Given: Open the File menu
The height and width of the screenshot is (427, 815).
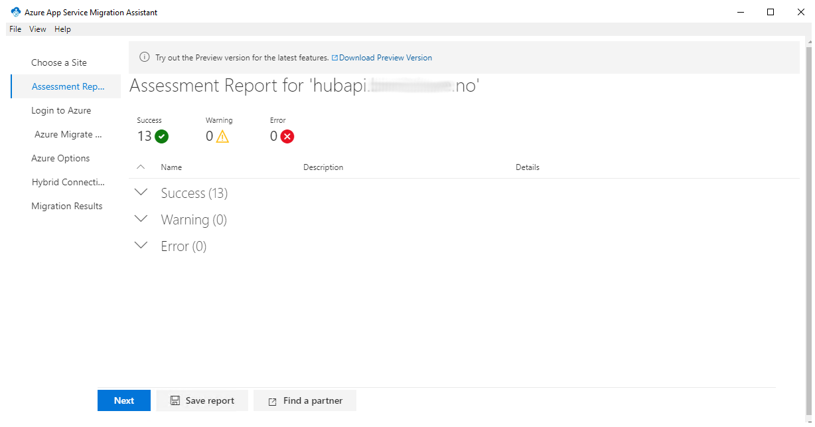Looking at the screenshot, I should tap(15, 29).
